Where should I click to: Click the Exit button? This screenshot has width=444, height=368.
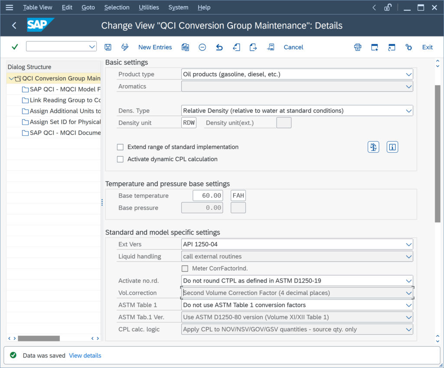tap(427, 47)
